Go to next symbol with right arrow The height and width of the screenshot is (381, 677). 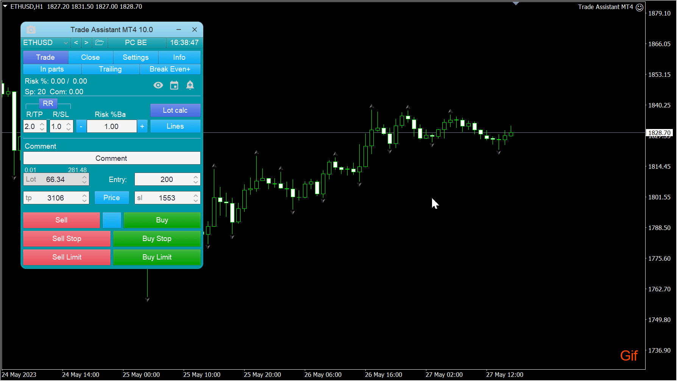click(86, 42)
